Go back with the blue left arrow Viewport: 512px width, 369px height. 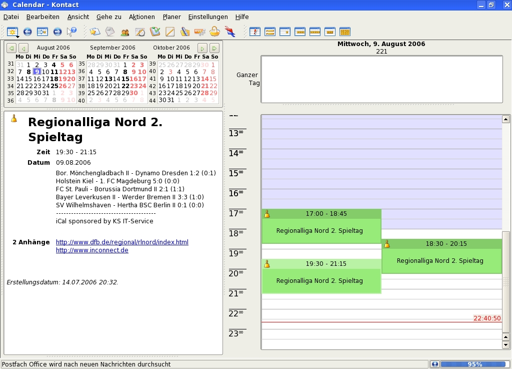[x=27, y=32]
